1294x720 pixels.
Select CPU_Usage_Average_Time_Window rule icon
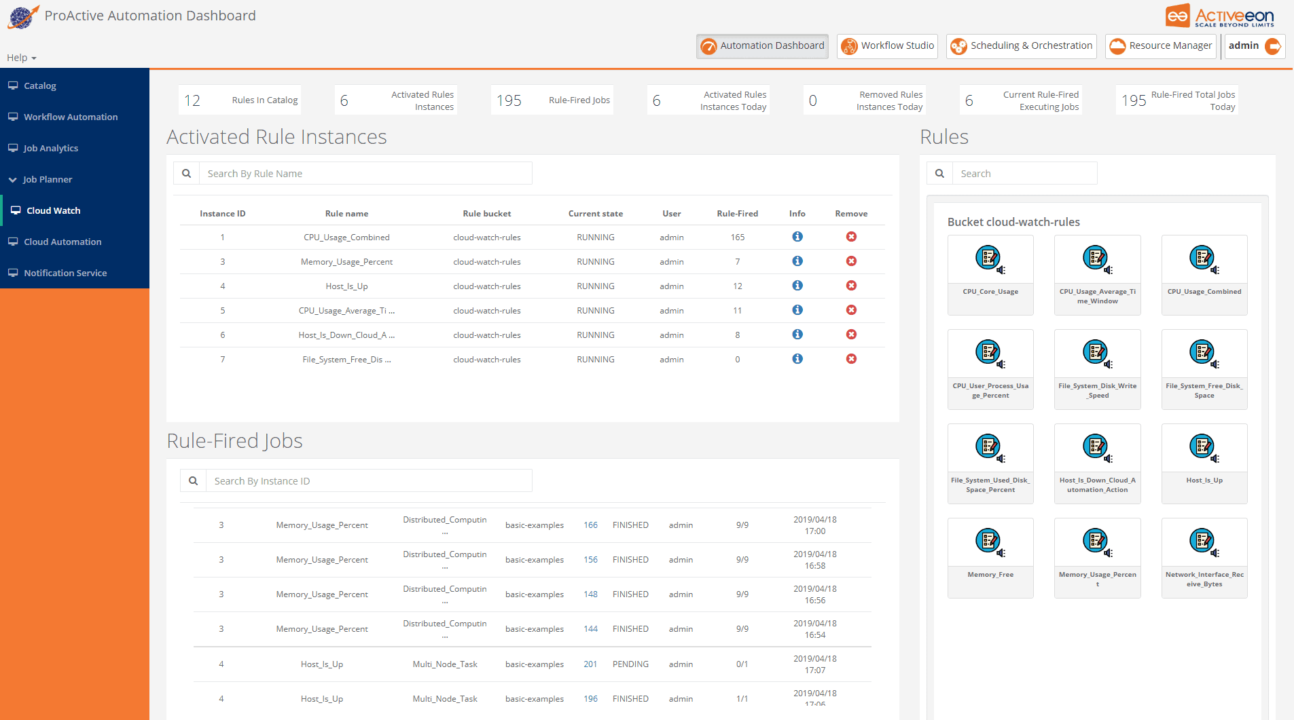[1097, 259]
